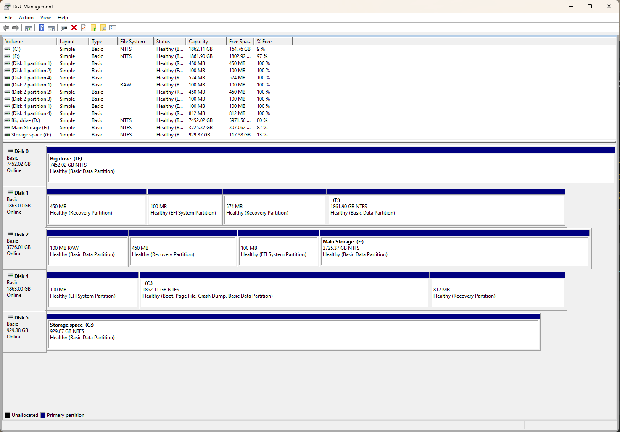Open Help using the blue question mark icon

[x=41, y=28]
